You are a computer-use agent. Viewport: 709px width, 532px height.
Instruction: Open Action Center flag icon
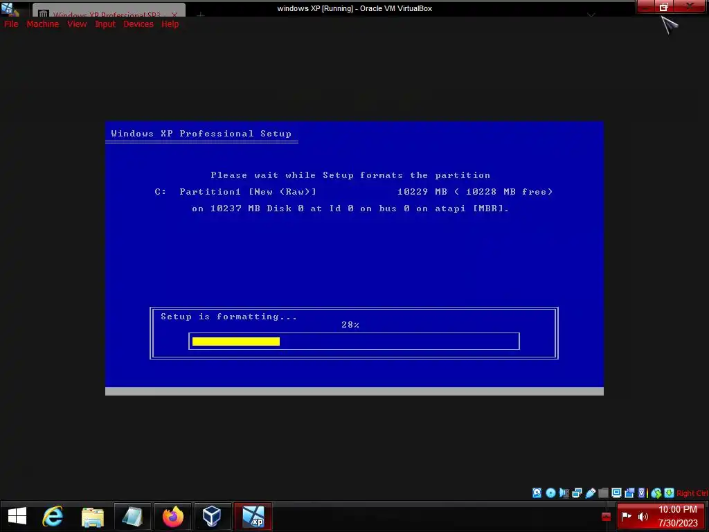(626, 516)
